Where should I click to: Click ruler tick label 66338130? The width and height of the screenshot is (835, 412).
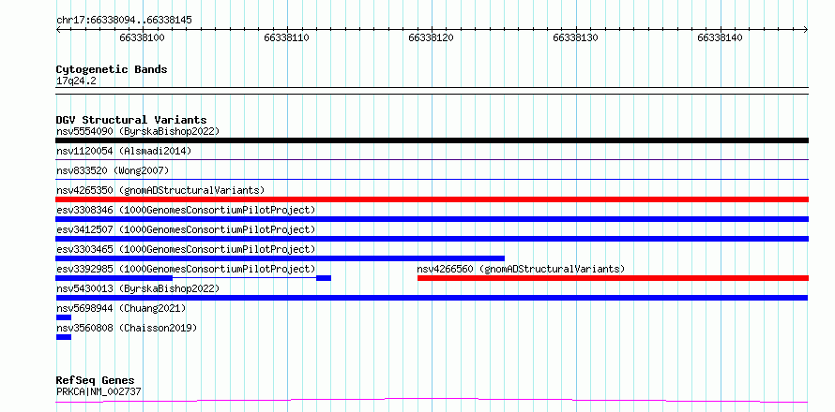coord(576,37)
